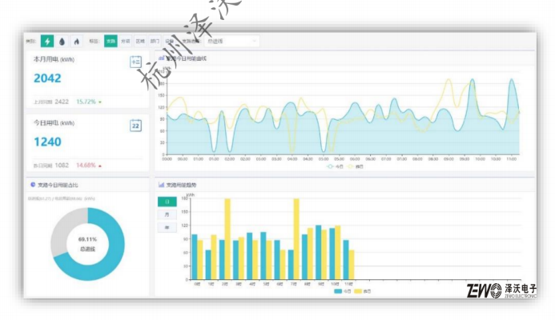The image size is (555, 320).
Task: Click the 14.68% day-over-day change
Action: click(86, 166)
